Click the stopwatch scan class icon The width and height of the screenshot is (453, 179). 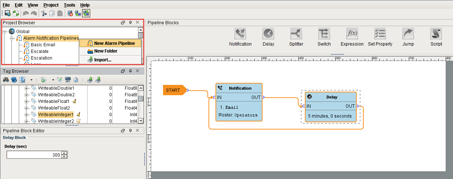click(x=76, y=79)
